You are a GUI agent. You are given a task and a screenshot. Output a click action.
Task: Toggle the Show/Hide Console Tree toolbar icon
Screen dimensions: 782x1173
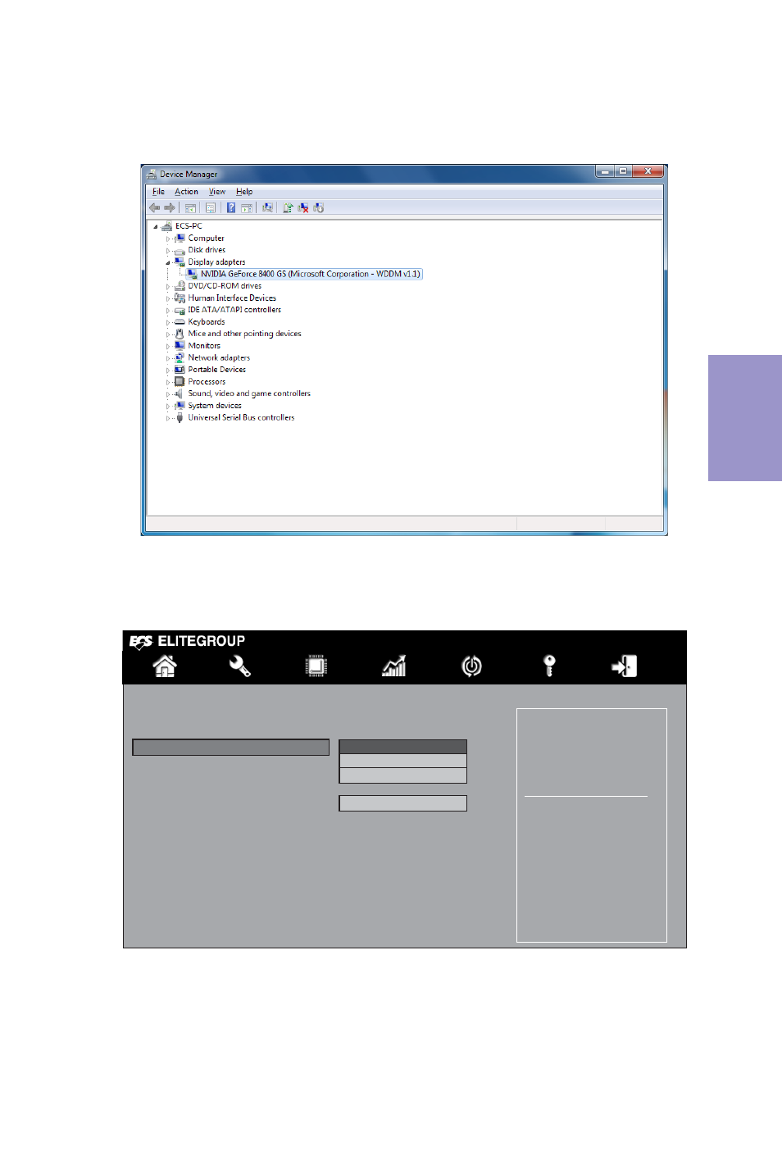190,208
